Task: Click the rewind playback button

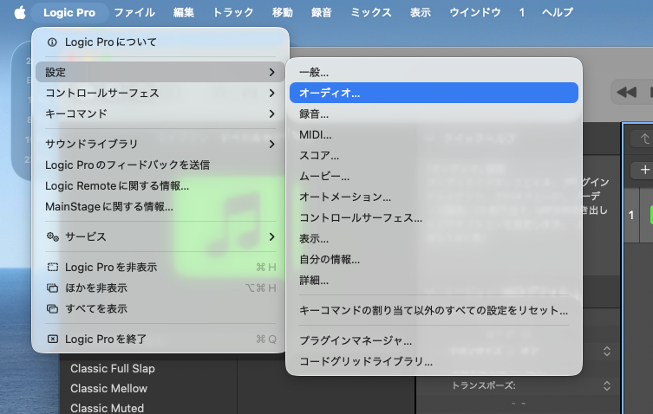Action: coord(626,93)
